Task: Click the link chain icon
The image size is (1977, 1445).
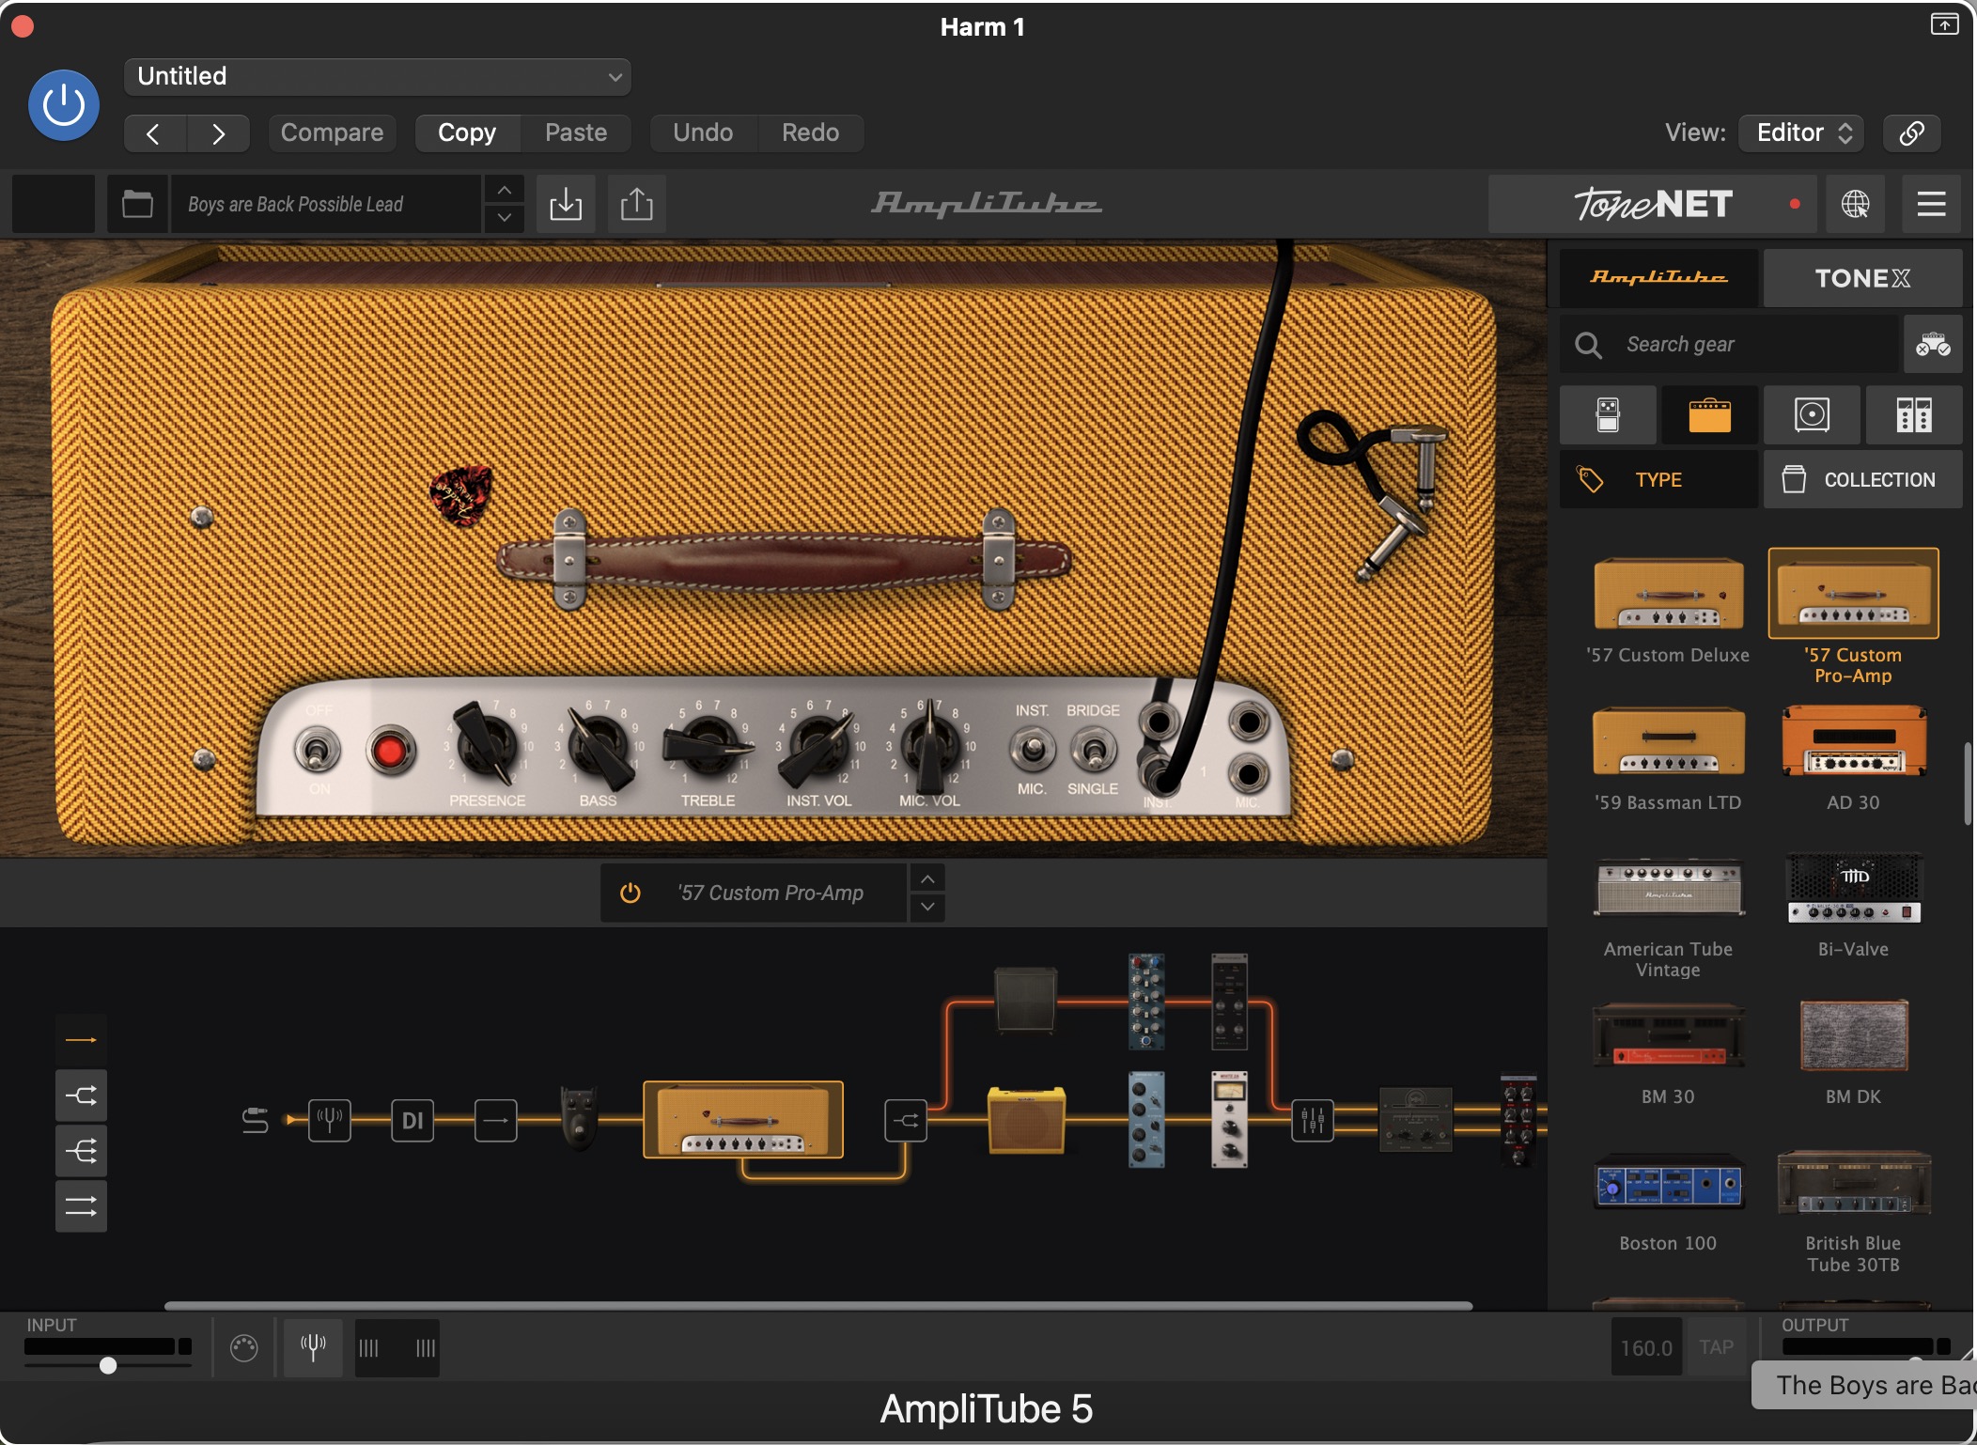Action: 1912,132
